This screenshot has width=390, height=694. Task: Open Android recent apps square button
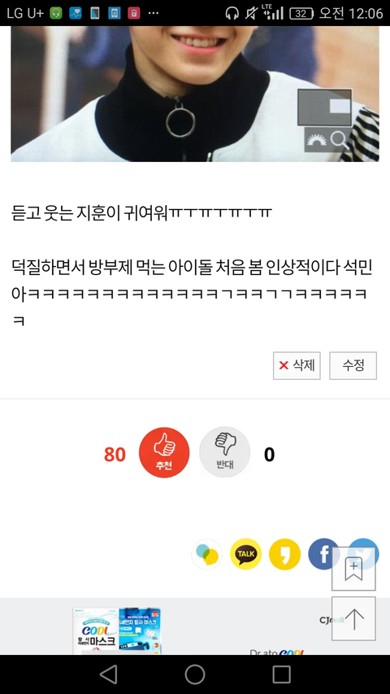(281, 674)
